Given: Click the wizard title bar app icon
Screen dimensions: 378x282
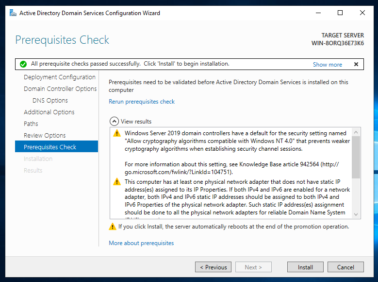Looking at the screenshot, I should [x=13, y=13].
